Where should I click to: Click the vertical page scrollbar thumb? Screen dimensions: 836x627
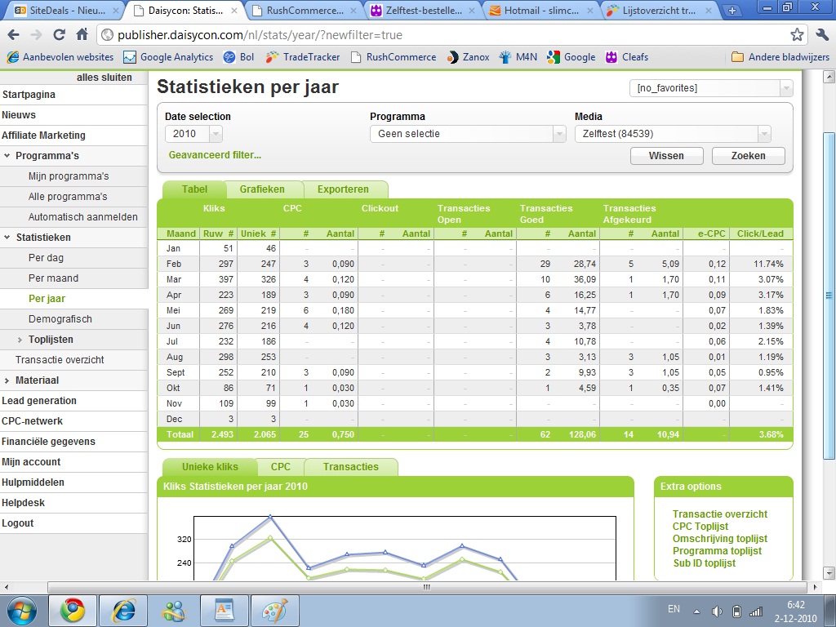[x=829, y=296]
